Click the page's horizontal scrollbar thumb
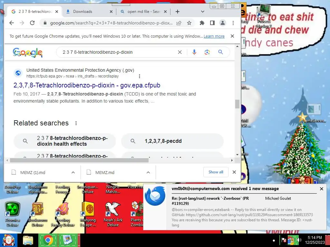330x247 pixels. click(x=79, y=160)
